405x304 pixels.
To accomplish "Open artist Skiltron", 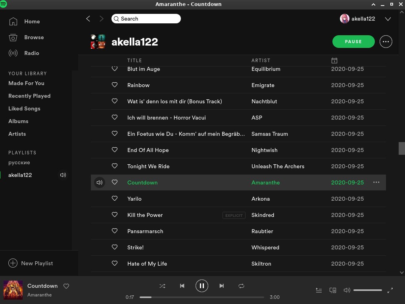I will click(x=261, y=264).
